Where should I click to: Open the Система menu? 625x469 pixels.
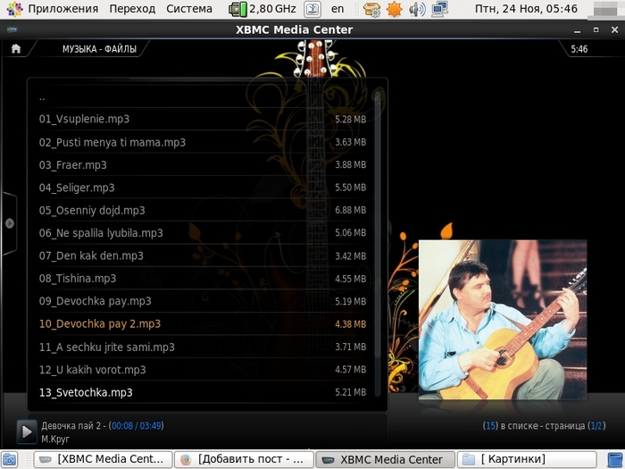pyautogui.click(x=189, y=9)
